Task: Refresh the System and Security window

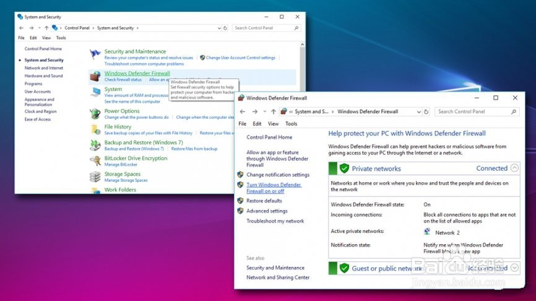Action: coord(225,28)
